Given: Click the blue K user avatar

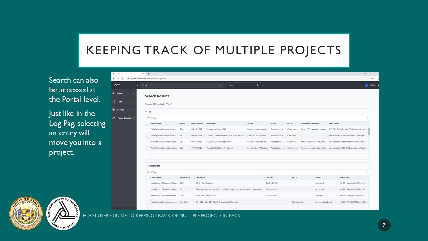Looking at the screenshot, I should tap(366, 85).
